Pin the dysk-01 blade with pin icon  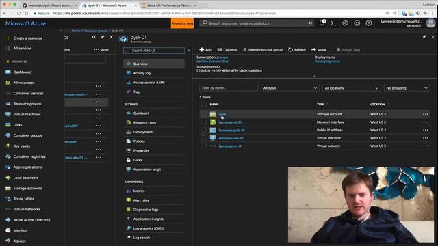(424, 37)
